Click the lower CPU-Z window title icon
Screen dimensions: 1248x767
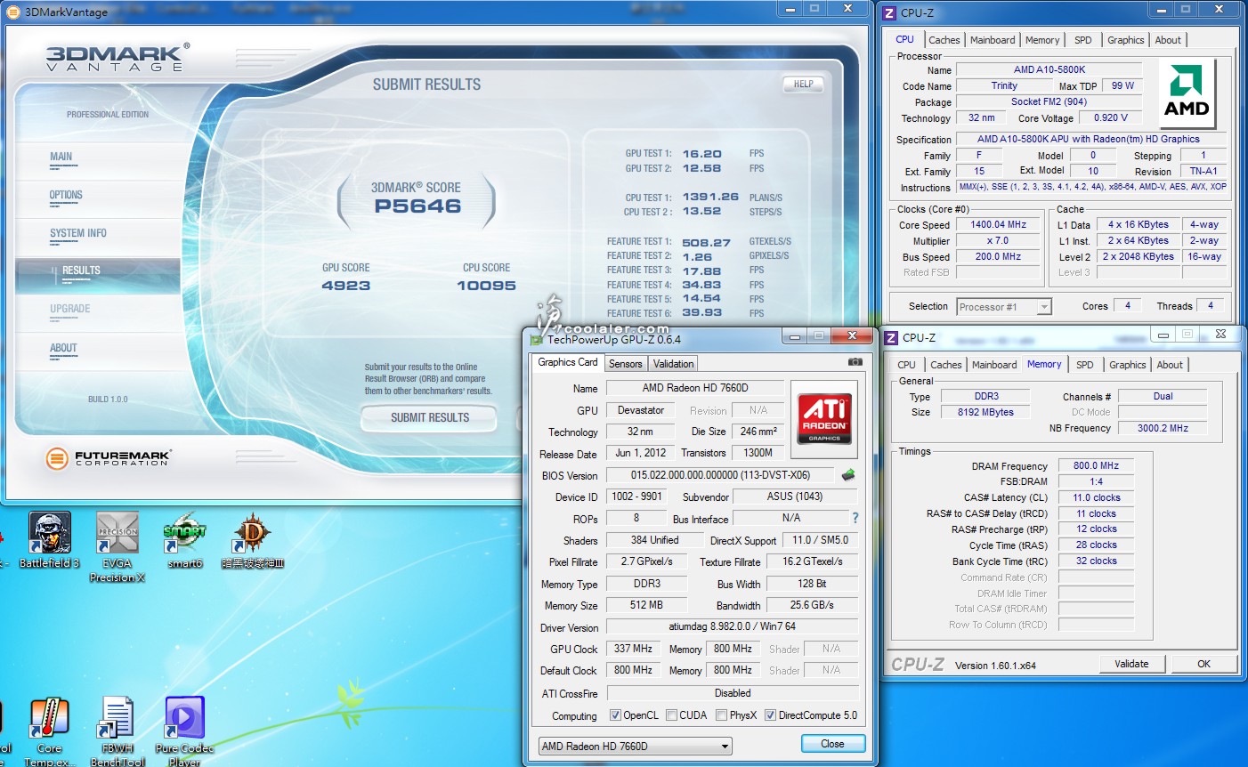(x=891, y=337)
